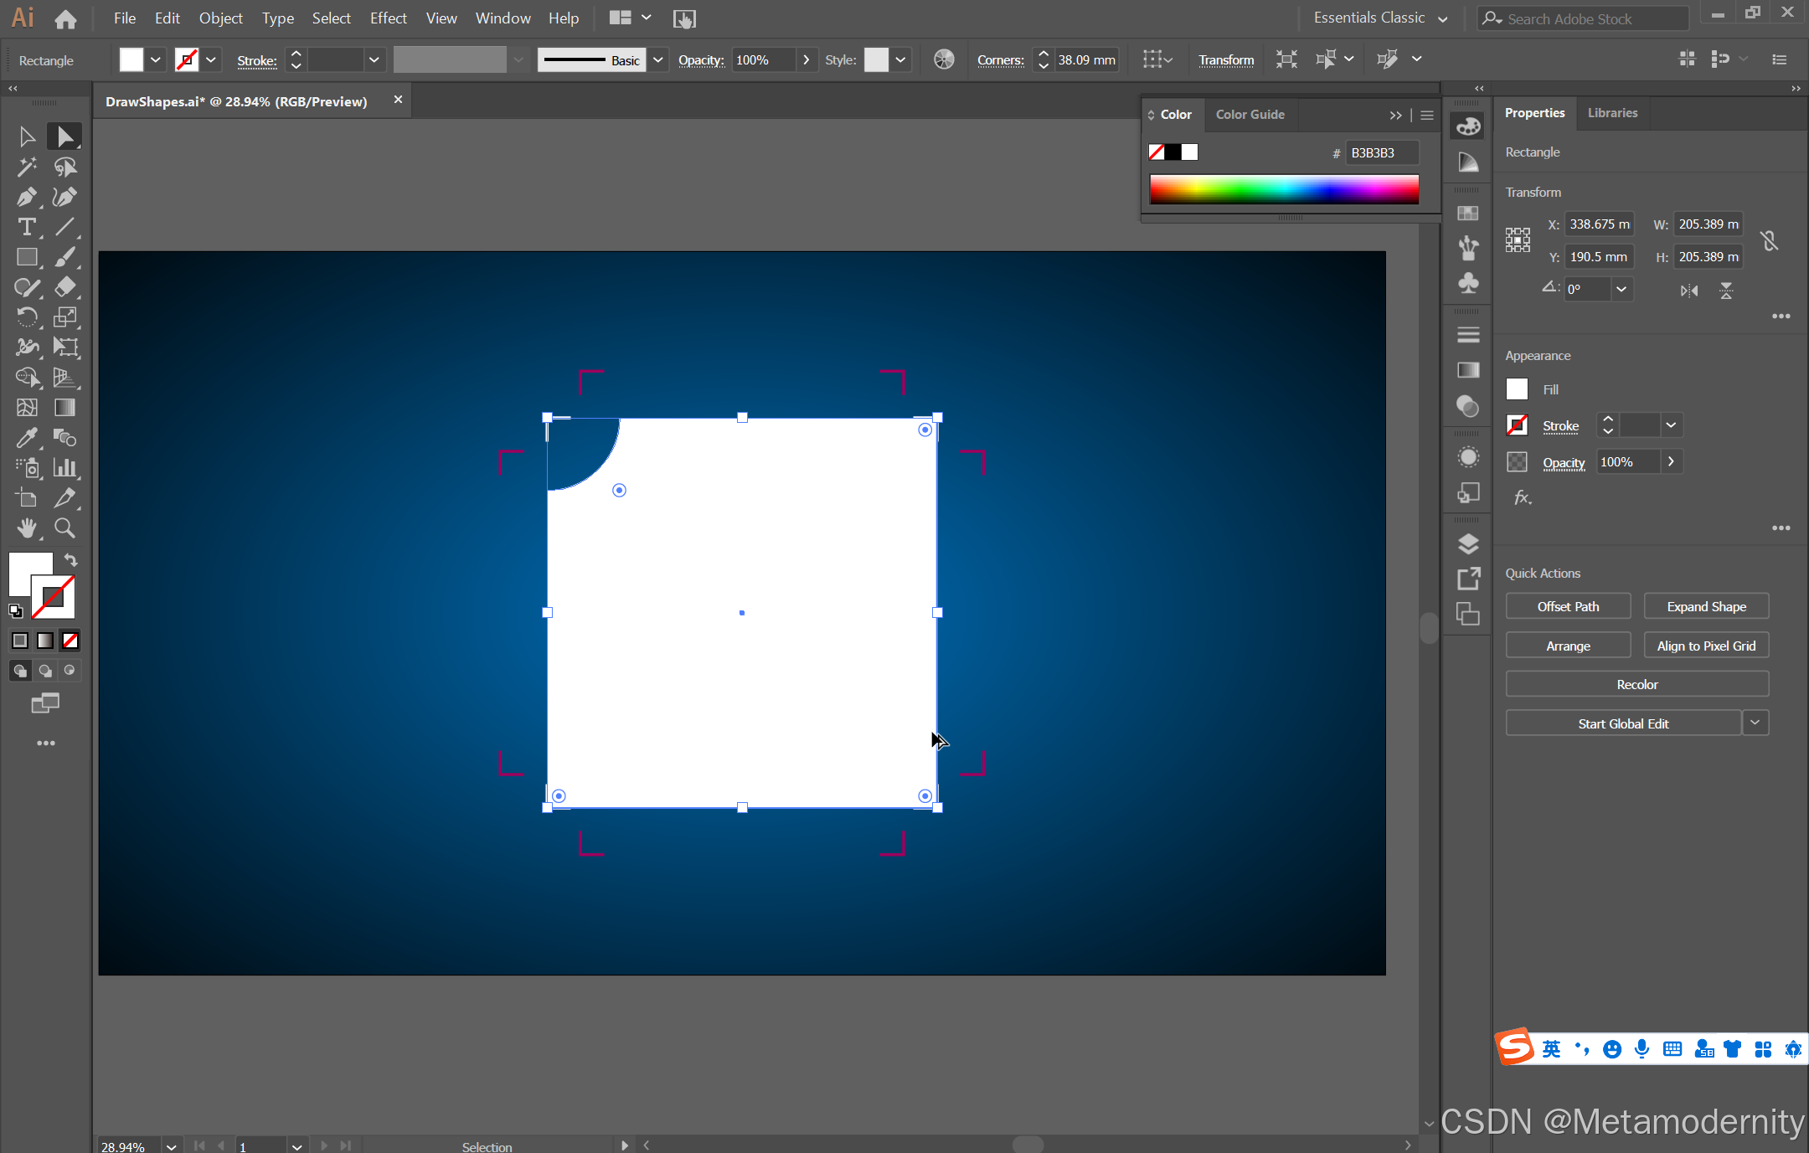
Task: Expand the Start Global Edit options arrow
Action: coord(1755,723)
